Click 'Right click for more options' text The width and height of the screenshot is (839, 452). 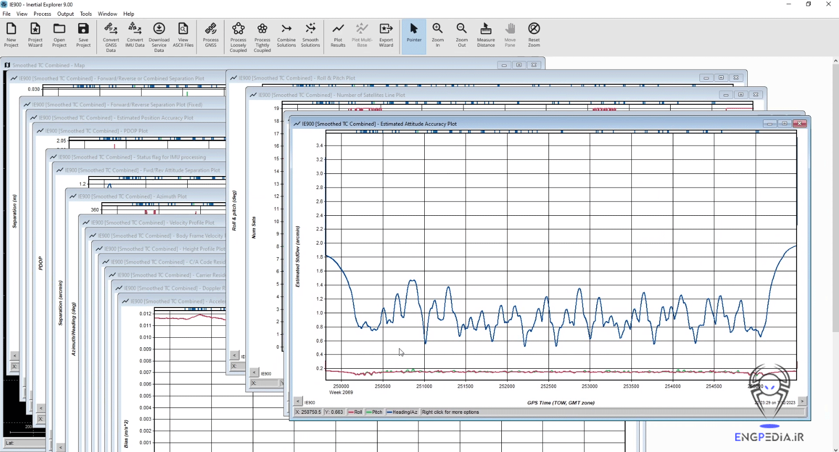coord(450,412)
